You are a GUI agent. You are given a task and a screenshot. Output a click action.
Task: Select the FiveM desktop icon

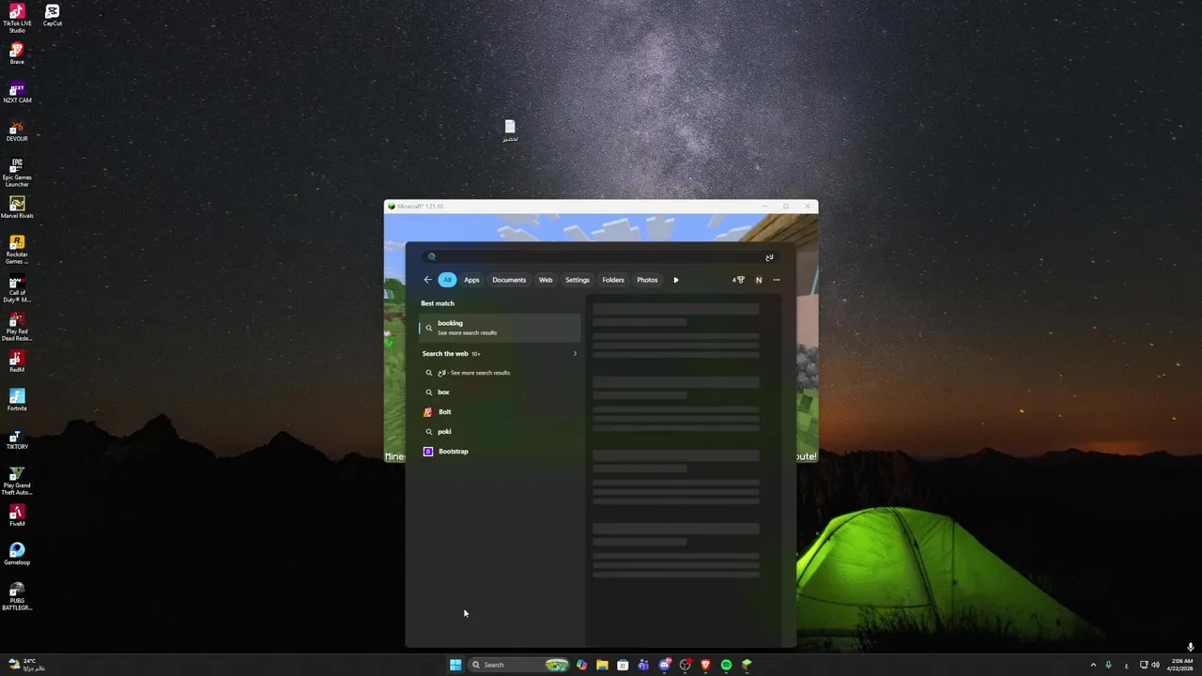tap(17, 516)
